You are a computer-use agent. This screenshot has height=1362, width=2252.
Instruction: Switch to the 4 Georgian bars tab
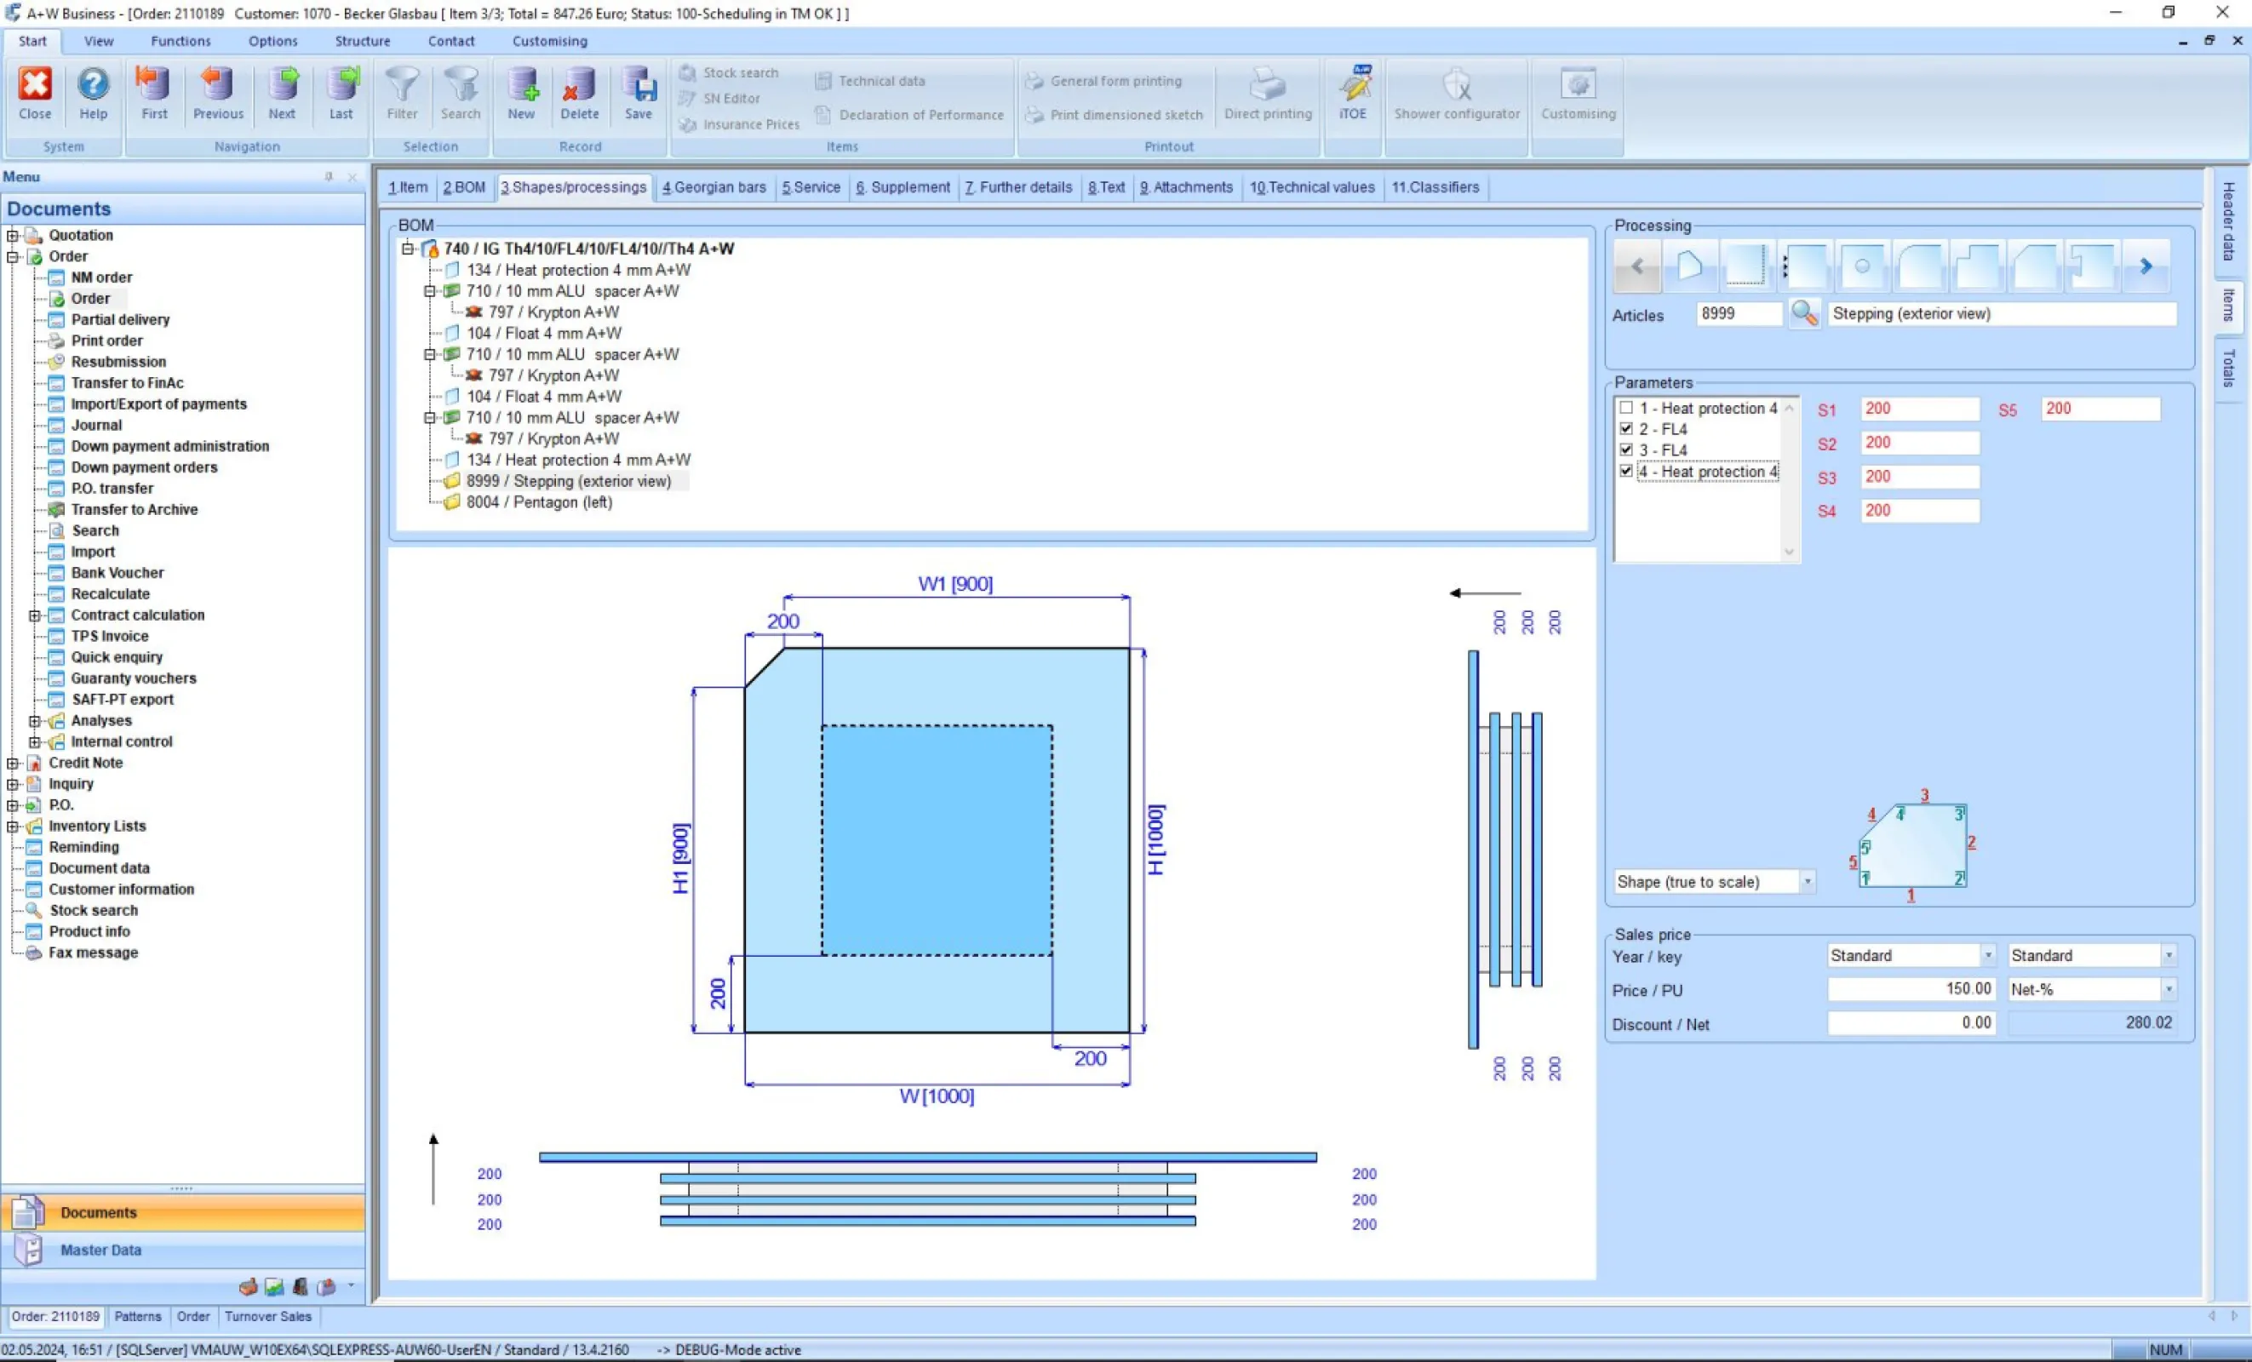[713, 187]
